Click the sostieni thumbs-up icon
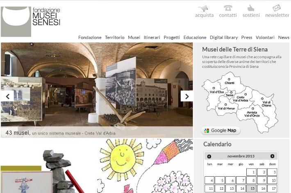 [251, 8]
